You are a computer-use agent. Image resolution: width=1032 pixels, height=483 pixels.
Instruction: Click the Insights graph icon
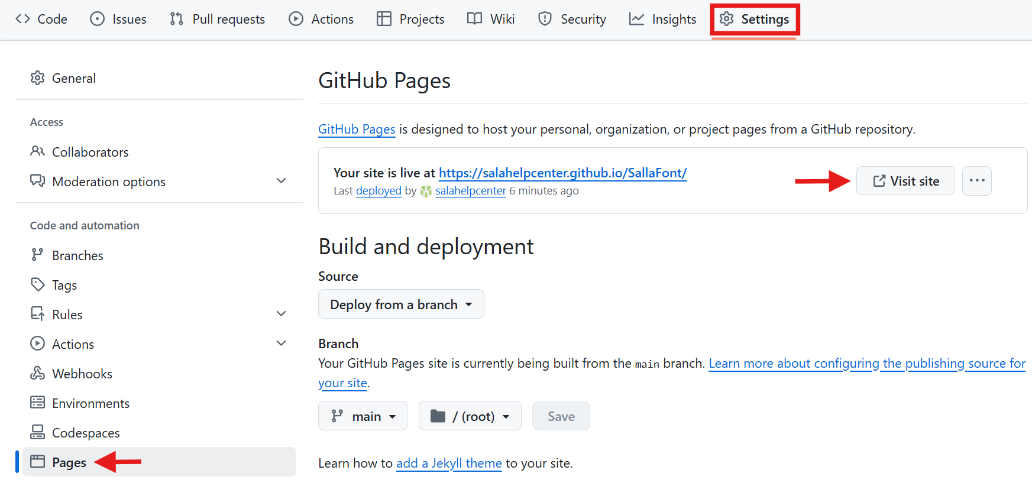coord(636,19)
